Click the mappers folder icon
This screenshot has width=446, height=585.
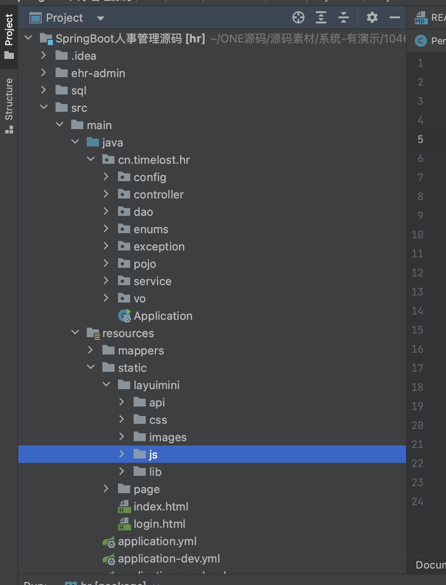click(x=108, y=350)
